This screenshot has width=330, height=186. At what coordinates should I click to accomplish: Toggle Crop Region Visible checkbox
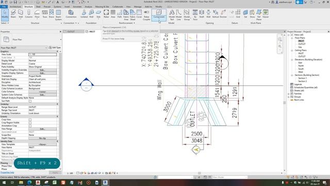click(30, 123)
